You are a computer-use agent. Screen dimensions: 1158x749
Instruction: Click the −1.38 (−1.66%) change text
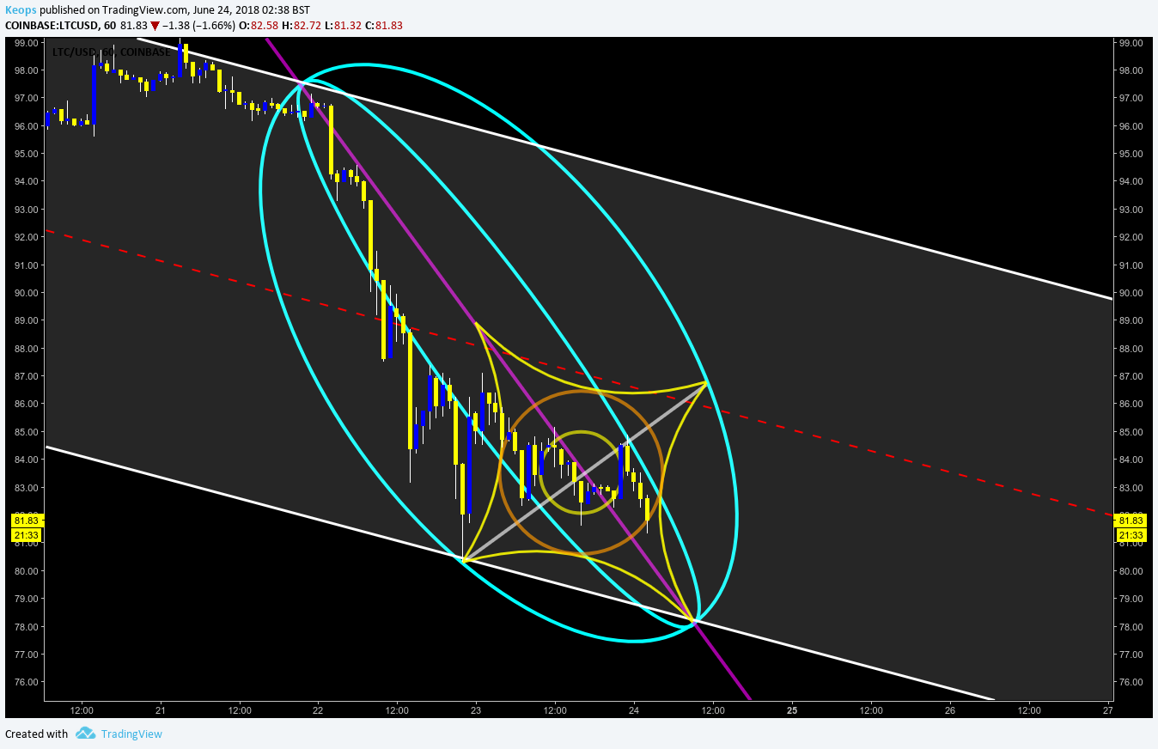point(198,25)
